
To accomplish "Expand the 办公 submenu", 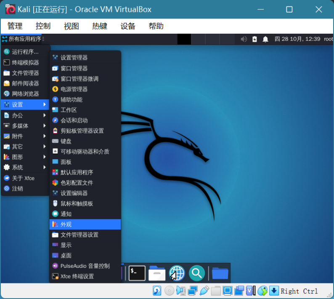I will 25,115.
